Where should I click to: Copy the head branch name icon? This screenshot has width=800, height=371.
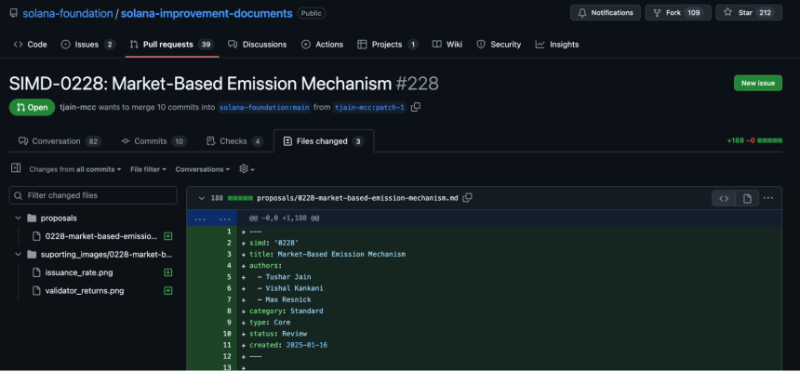(416, 107)
